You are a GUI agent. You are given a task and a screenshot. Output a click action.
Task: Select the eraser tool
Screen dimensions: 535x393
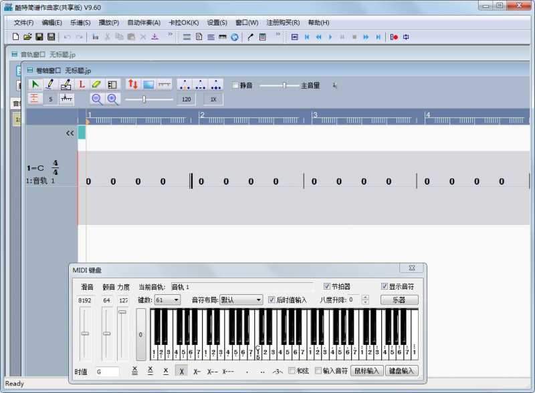tap(96, 85)
